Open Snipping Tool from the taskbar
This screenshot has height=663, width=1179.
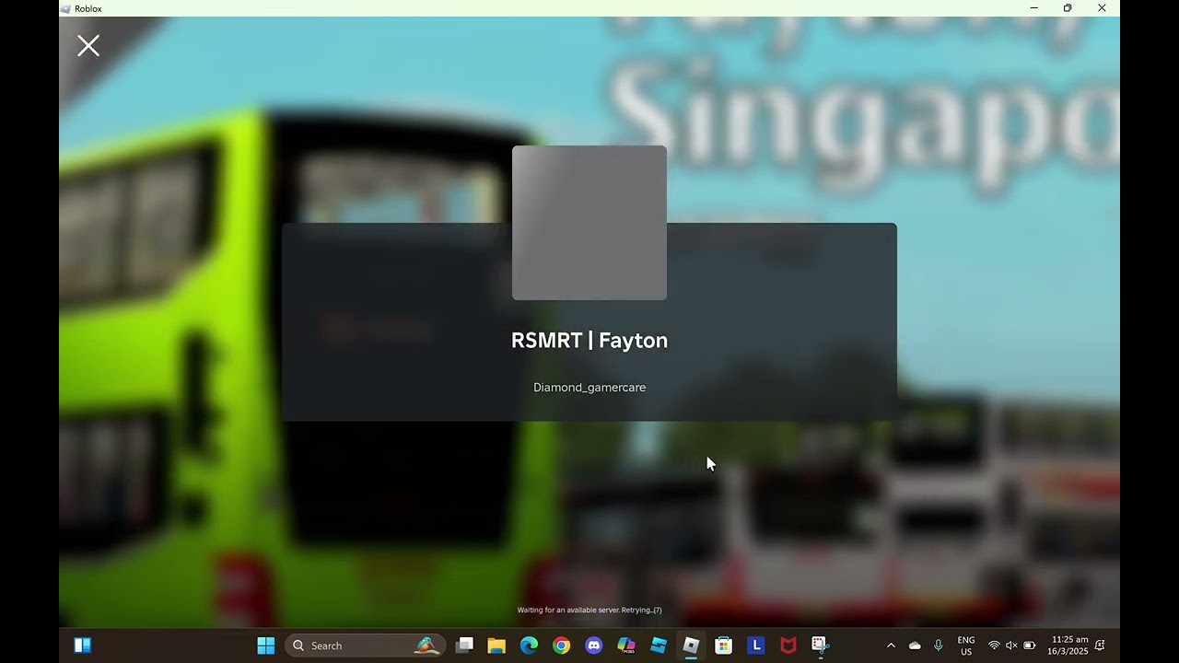tap(821, 646)
